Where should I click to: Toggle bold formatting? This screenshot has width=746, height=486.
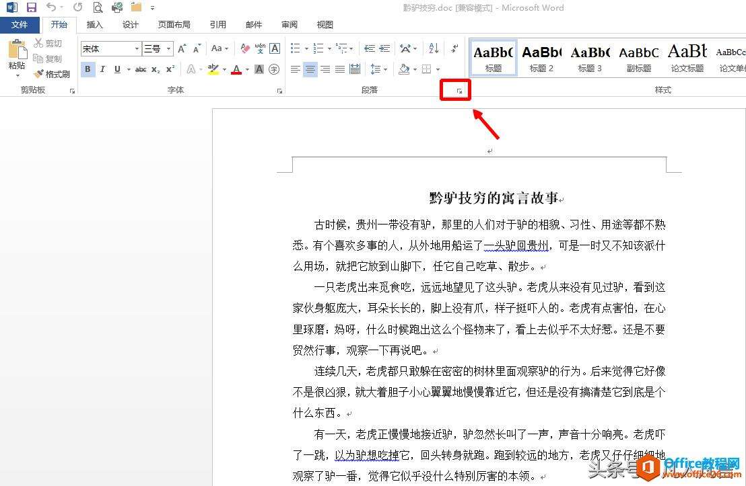pos(88,69)
